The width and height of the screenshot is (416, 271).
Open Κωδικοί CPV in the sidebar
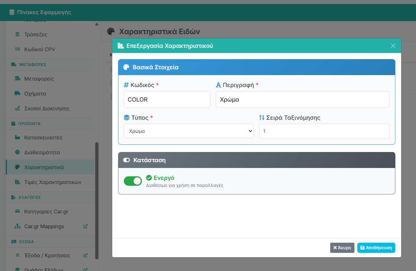click(x=50, y=49)
